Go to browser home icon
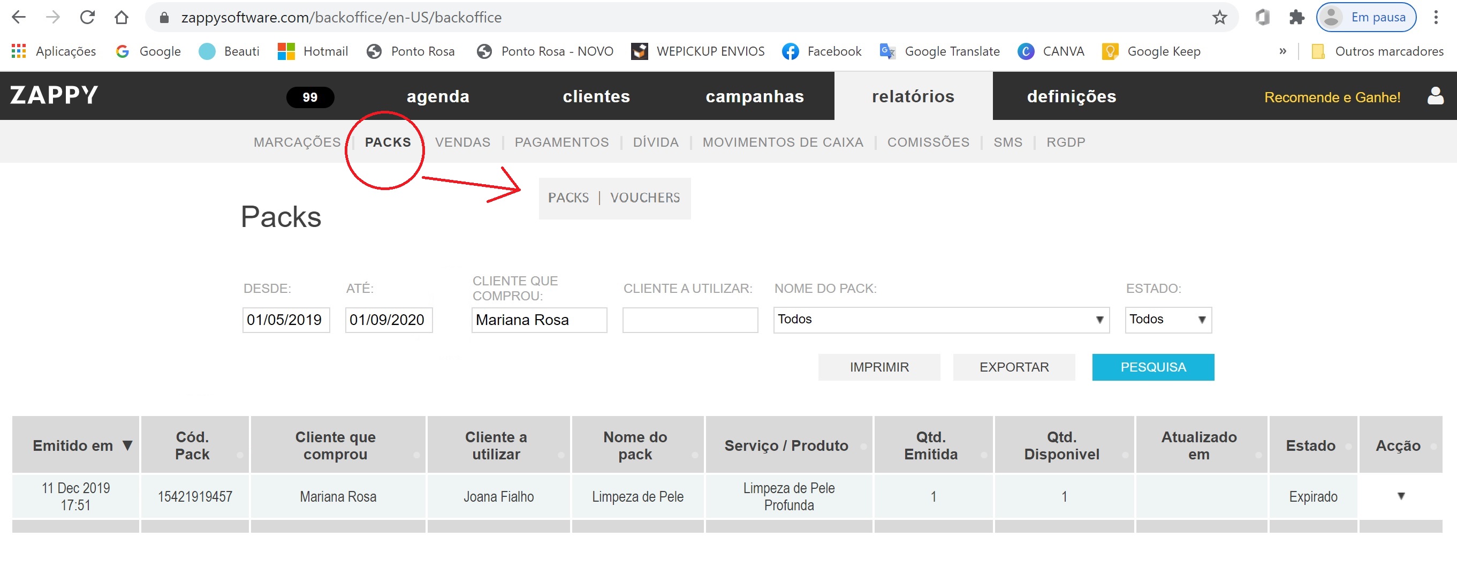 [x=121, y=18]
